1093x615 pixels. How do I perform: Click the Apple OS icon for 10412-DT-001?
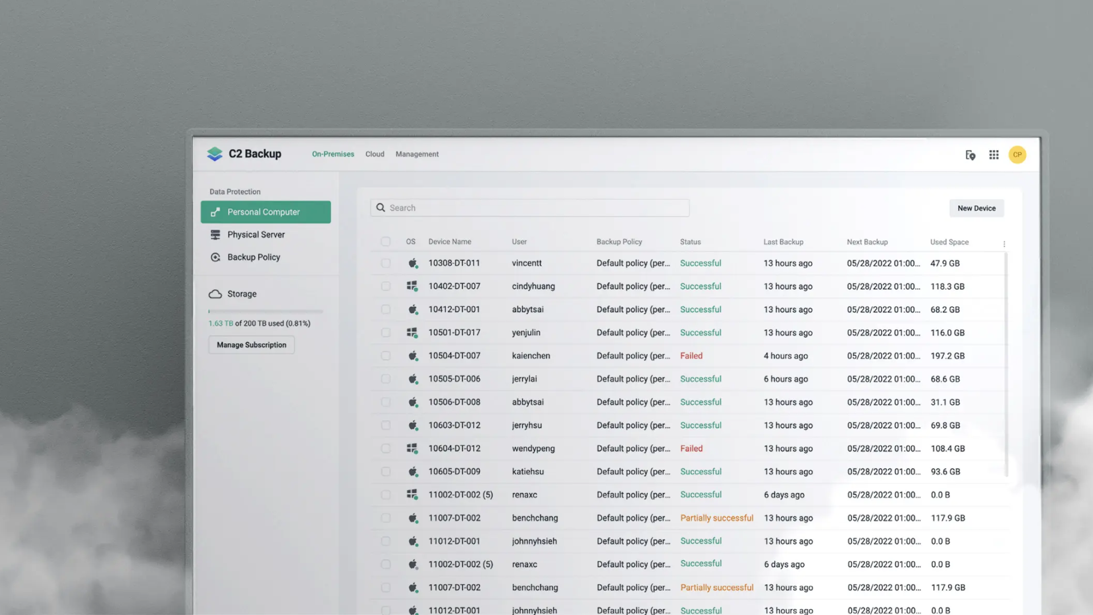click(413, 309)
